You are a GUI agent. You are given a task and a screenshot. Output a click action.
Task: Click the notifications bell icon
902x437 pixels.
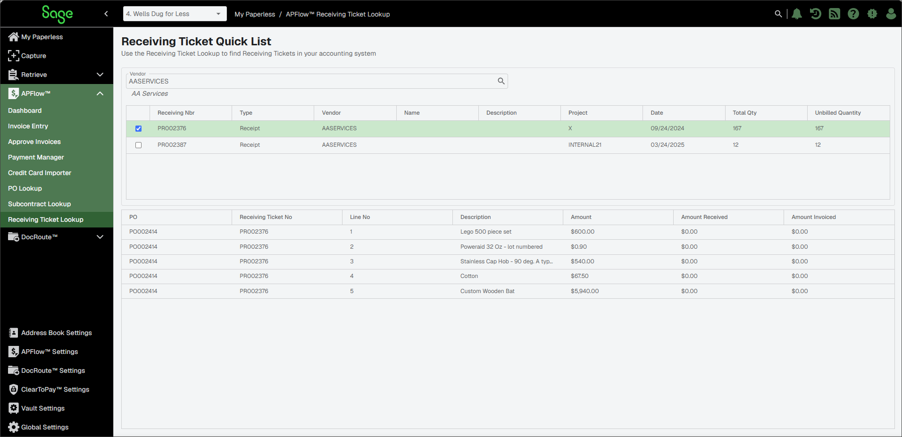click(x=797, y=14)
